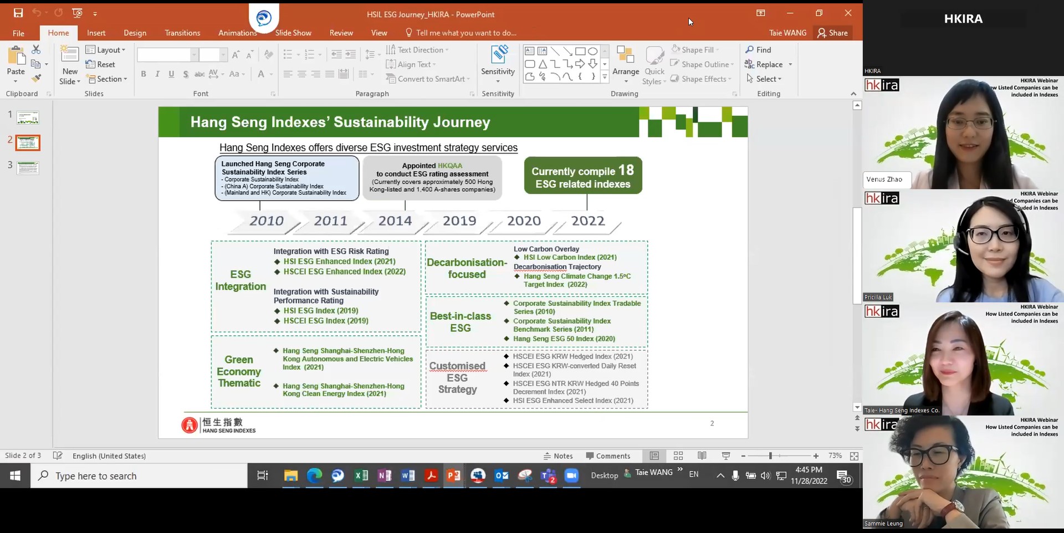Click the zoom out minus button
This screenshot has width=1064, height=533.
743,456
